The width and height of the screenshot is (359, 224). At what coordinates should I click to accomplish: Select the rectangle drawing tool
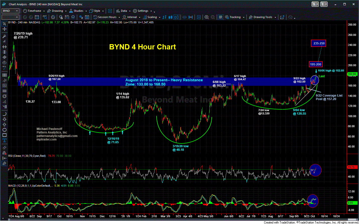4,135
